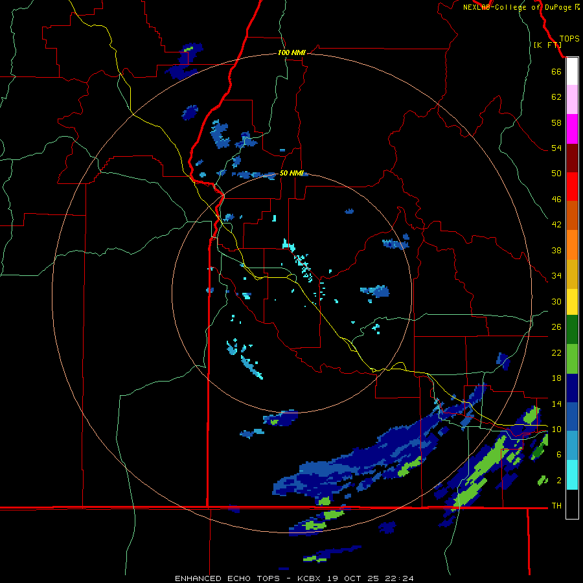Click the 66 legend value
Viewport: 583px width, 583px height.
point(556,71)
